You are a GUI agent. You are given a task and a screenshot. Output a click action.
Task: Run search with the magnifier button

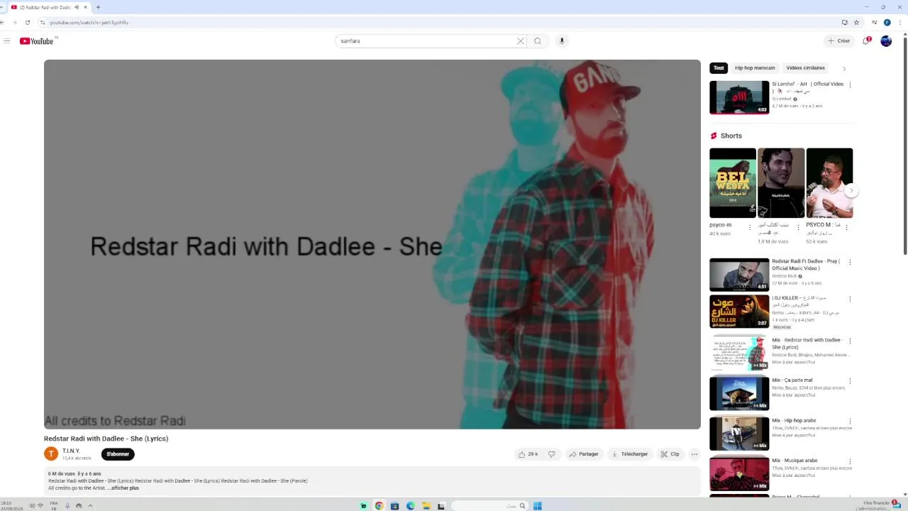tap(538, 41)
